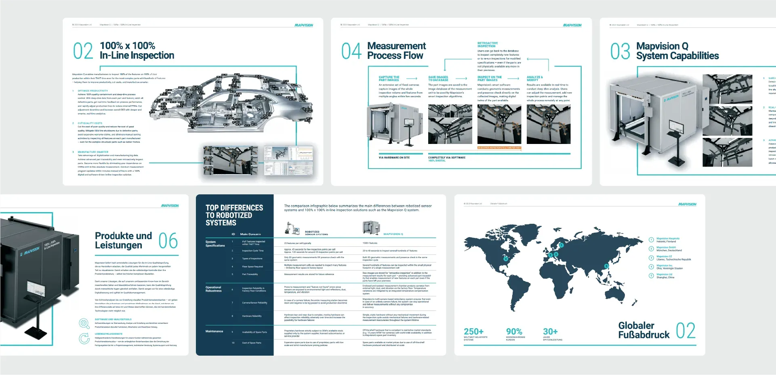This screenshot has height=375, width=776.
Task: Click legend circle 1 beside Mapvision Hauptsitz
Action: point(651,240)
